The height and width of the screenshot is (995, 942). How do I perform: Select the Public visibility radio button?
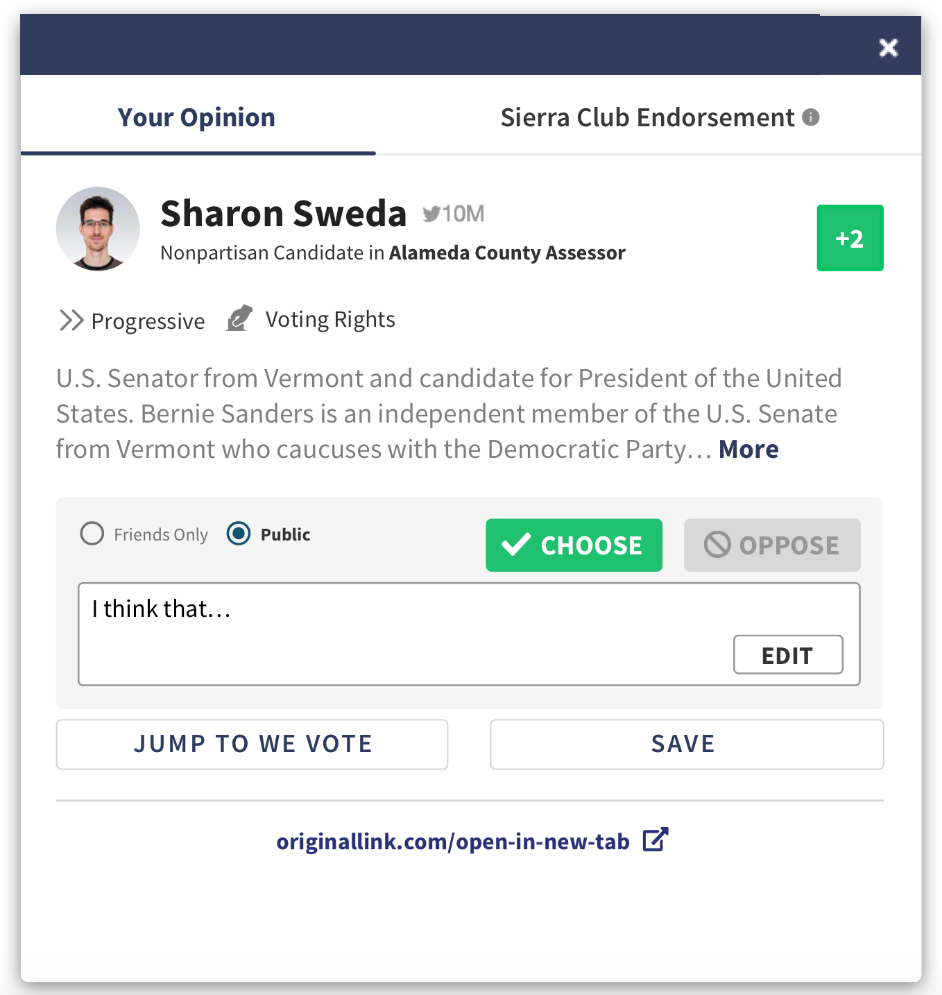click(x=238, y=534)
